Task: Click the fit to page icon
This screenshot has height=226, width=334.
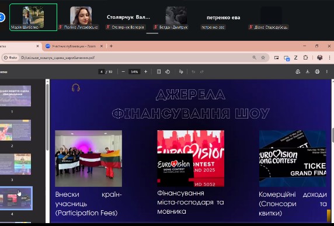Action: pyautogui.click(x=159, y=72)
